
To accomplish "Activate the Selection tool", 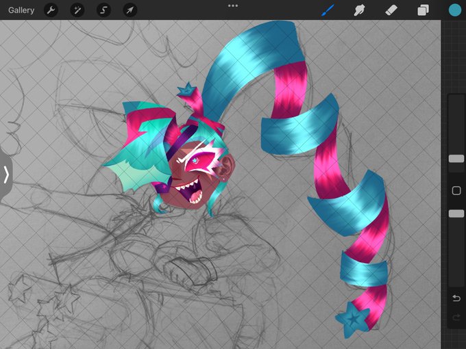I will [x=103, y=10].
